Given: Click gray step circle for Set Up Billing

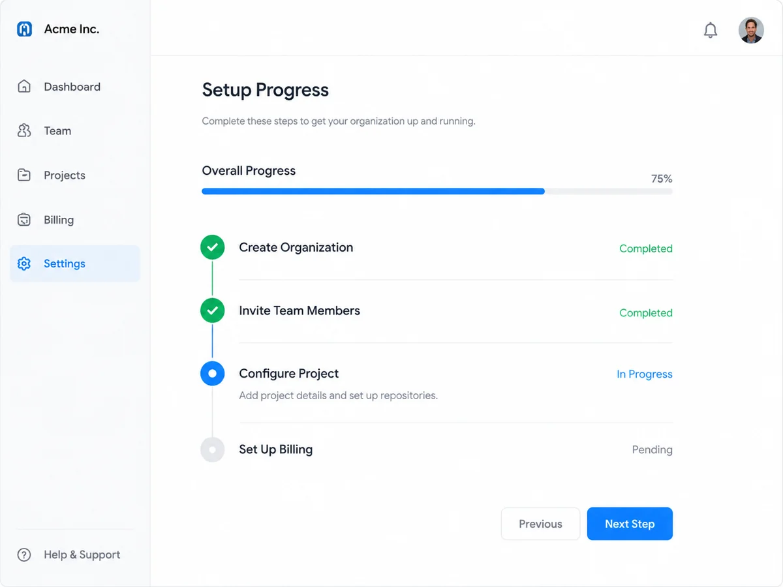Looking at the screenshot, I should [212, 449].
